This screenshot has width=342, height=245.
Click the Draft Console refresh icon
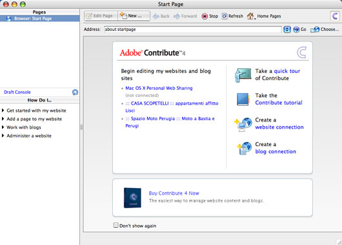[75, 92]
